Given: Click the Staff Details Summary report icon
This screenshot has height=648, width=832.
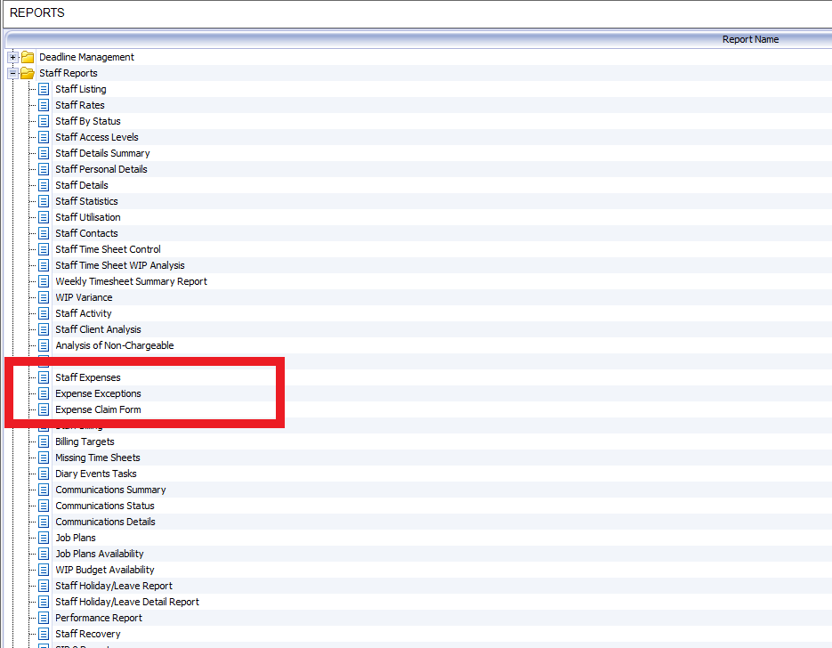Looking at the screenshot, I should click(44, 153).
